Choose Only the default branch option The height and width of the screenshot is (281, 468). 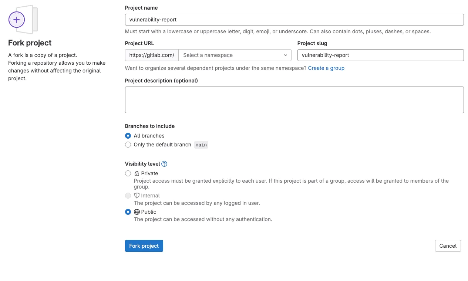click(128, 145)
